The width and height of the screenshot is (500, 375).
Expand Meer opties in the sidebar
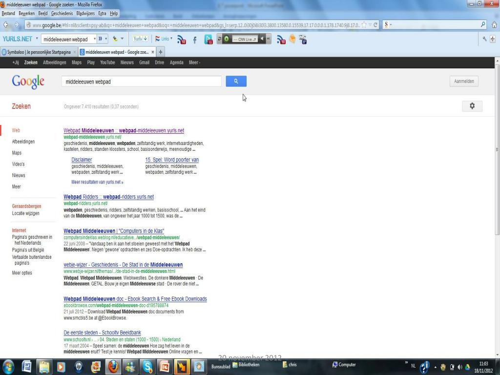point(22,272)
